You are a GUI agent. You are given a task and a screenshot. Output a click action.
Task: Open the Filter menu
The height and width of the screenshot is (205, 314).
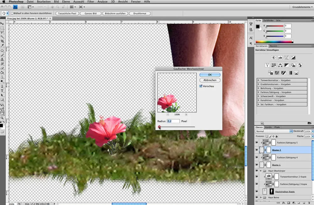tap(90, 2)
